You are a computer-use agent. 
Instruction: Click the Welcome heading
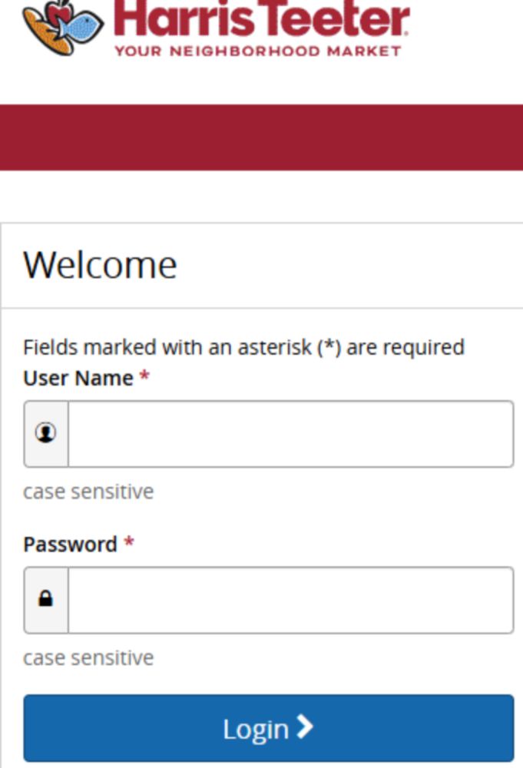point(100,265)
